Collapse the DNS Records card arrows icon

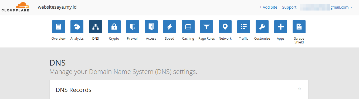[300, 88]
